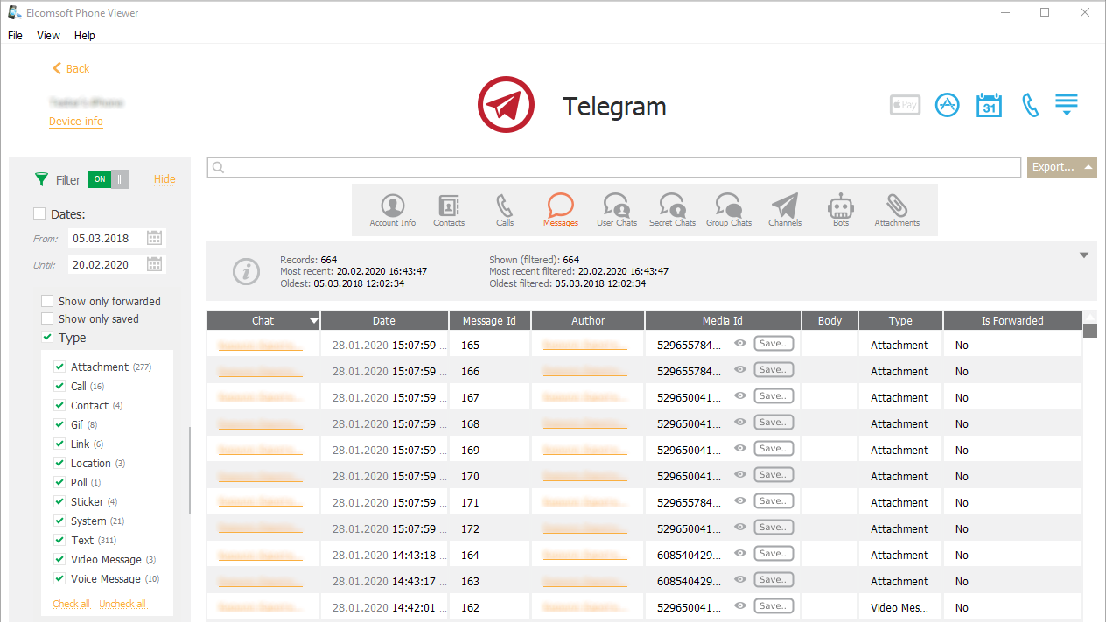Check Show only forwarded option
1106x622 pixels.
click(x=47, y=301)
